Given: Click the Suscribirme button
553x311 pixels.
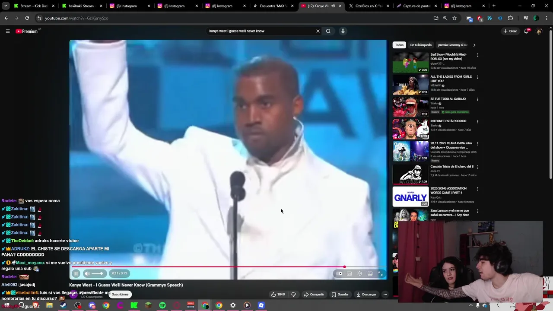Looking at the screenshot, I should [120, 295].
